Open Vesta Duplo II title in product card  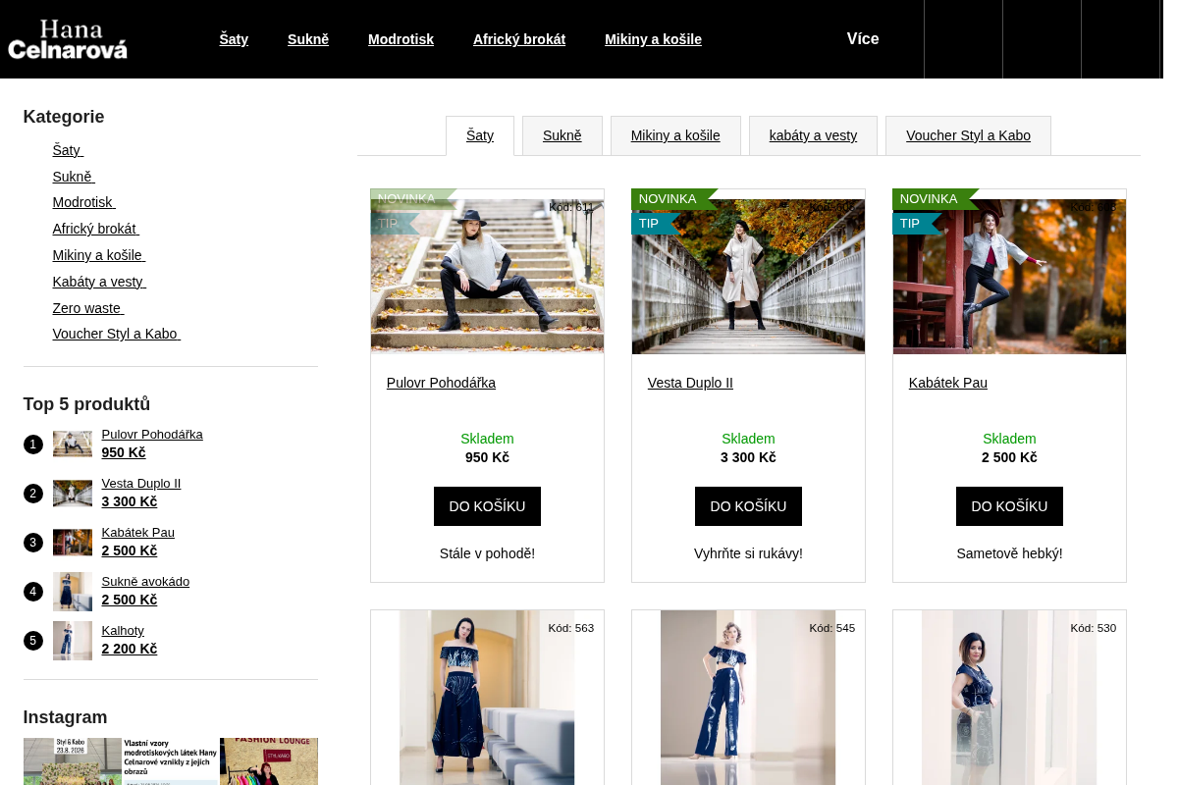(690, 383)
